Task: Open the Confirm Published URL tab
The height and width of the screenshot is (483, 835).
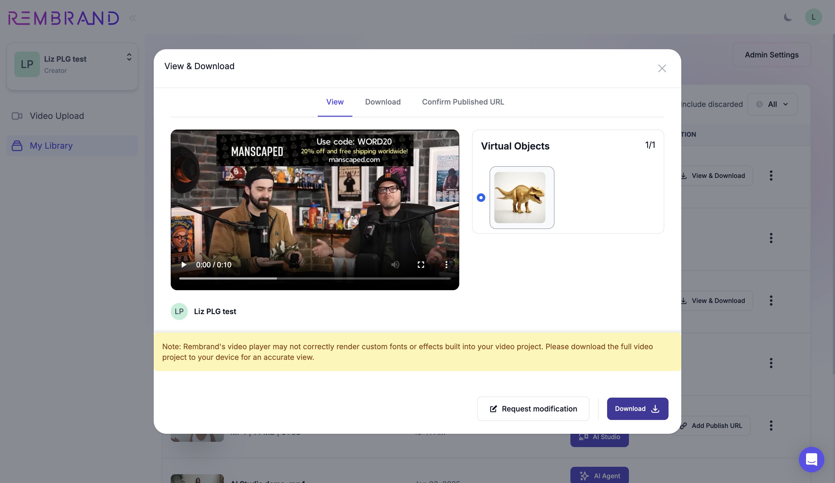Action: [463, 102]
